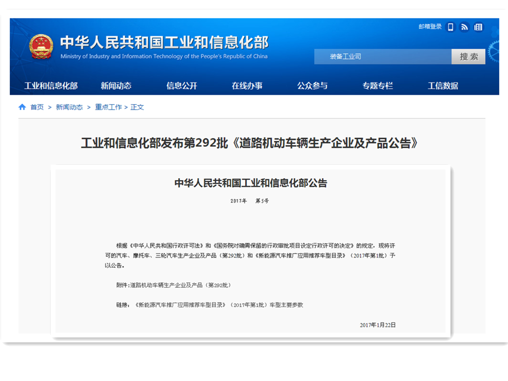Click the site title 中华人民共和国工业和信息化部
The width and height of the screenshot is (508, 381).
pyautogui.click(x=164, y=43)
